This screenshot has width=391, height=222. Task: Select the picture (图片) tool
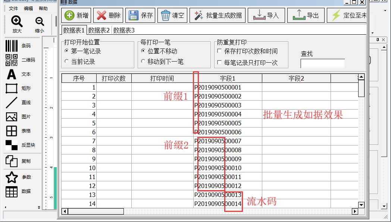tap(12, 117)
